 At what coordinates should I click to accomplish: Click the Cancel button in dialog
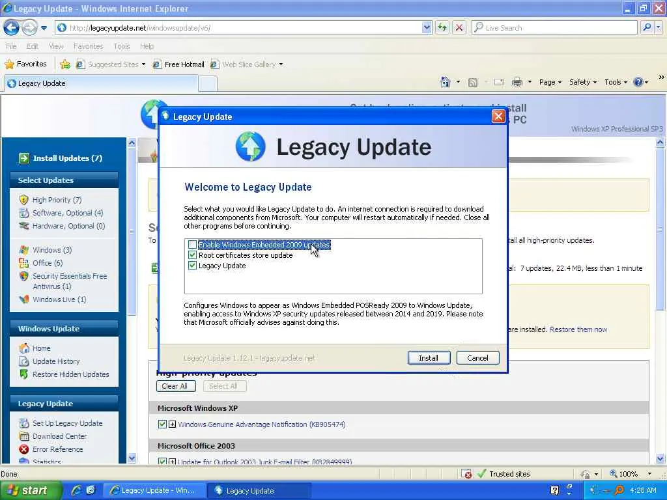tap(477, 358)
